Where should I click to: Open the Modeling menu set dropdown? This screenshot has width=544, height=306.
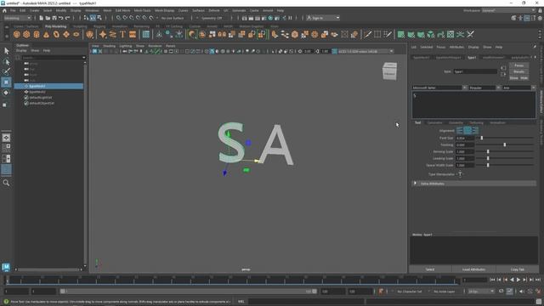pyautogui.click(x=17, y=18)
